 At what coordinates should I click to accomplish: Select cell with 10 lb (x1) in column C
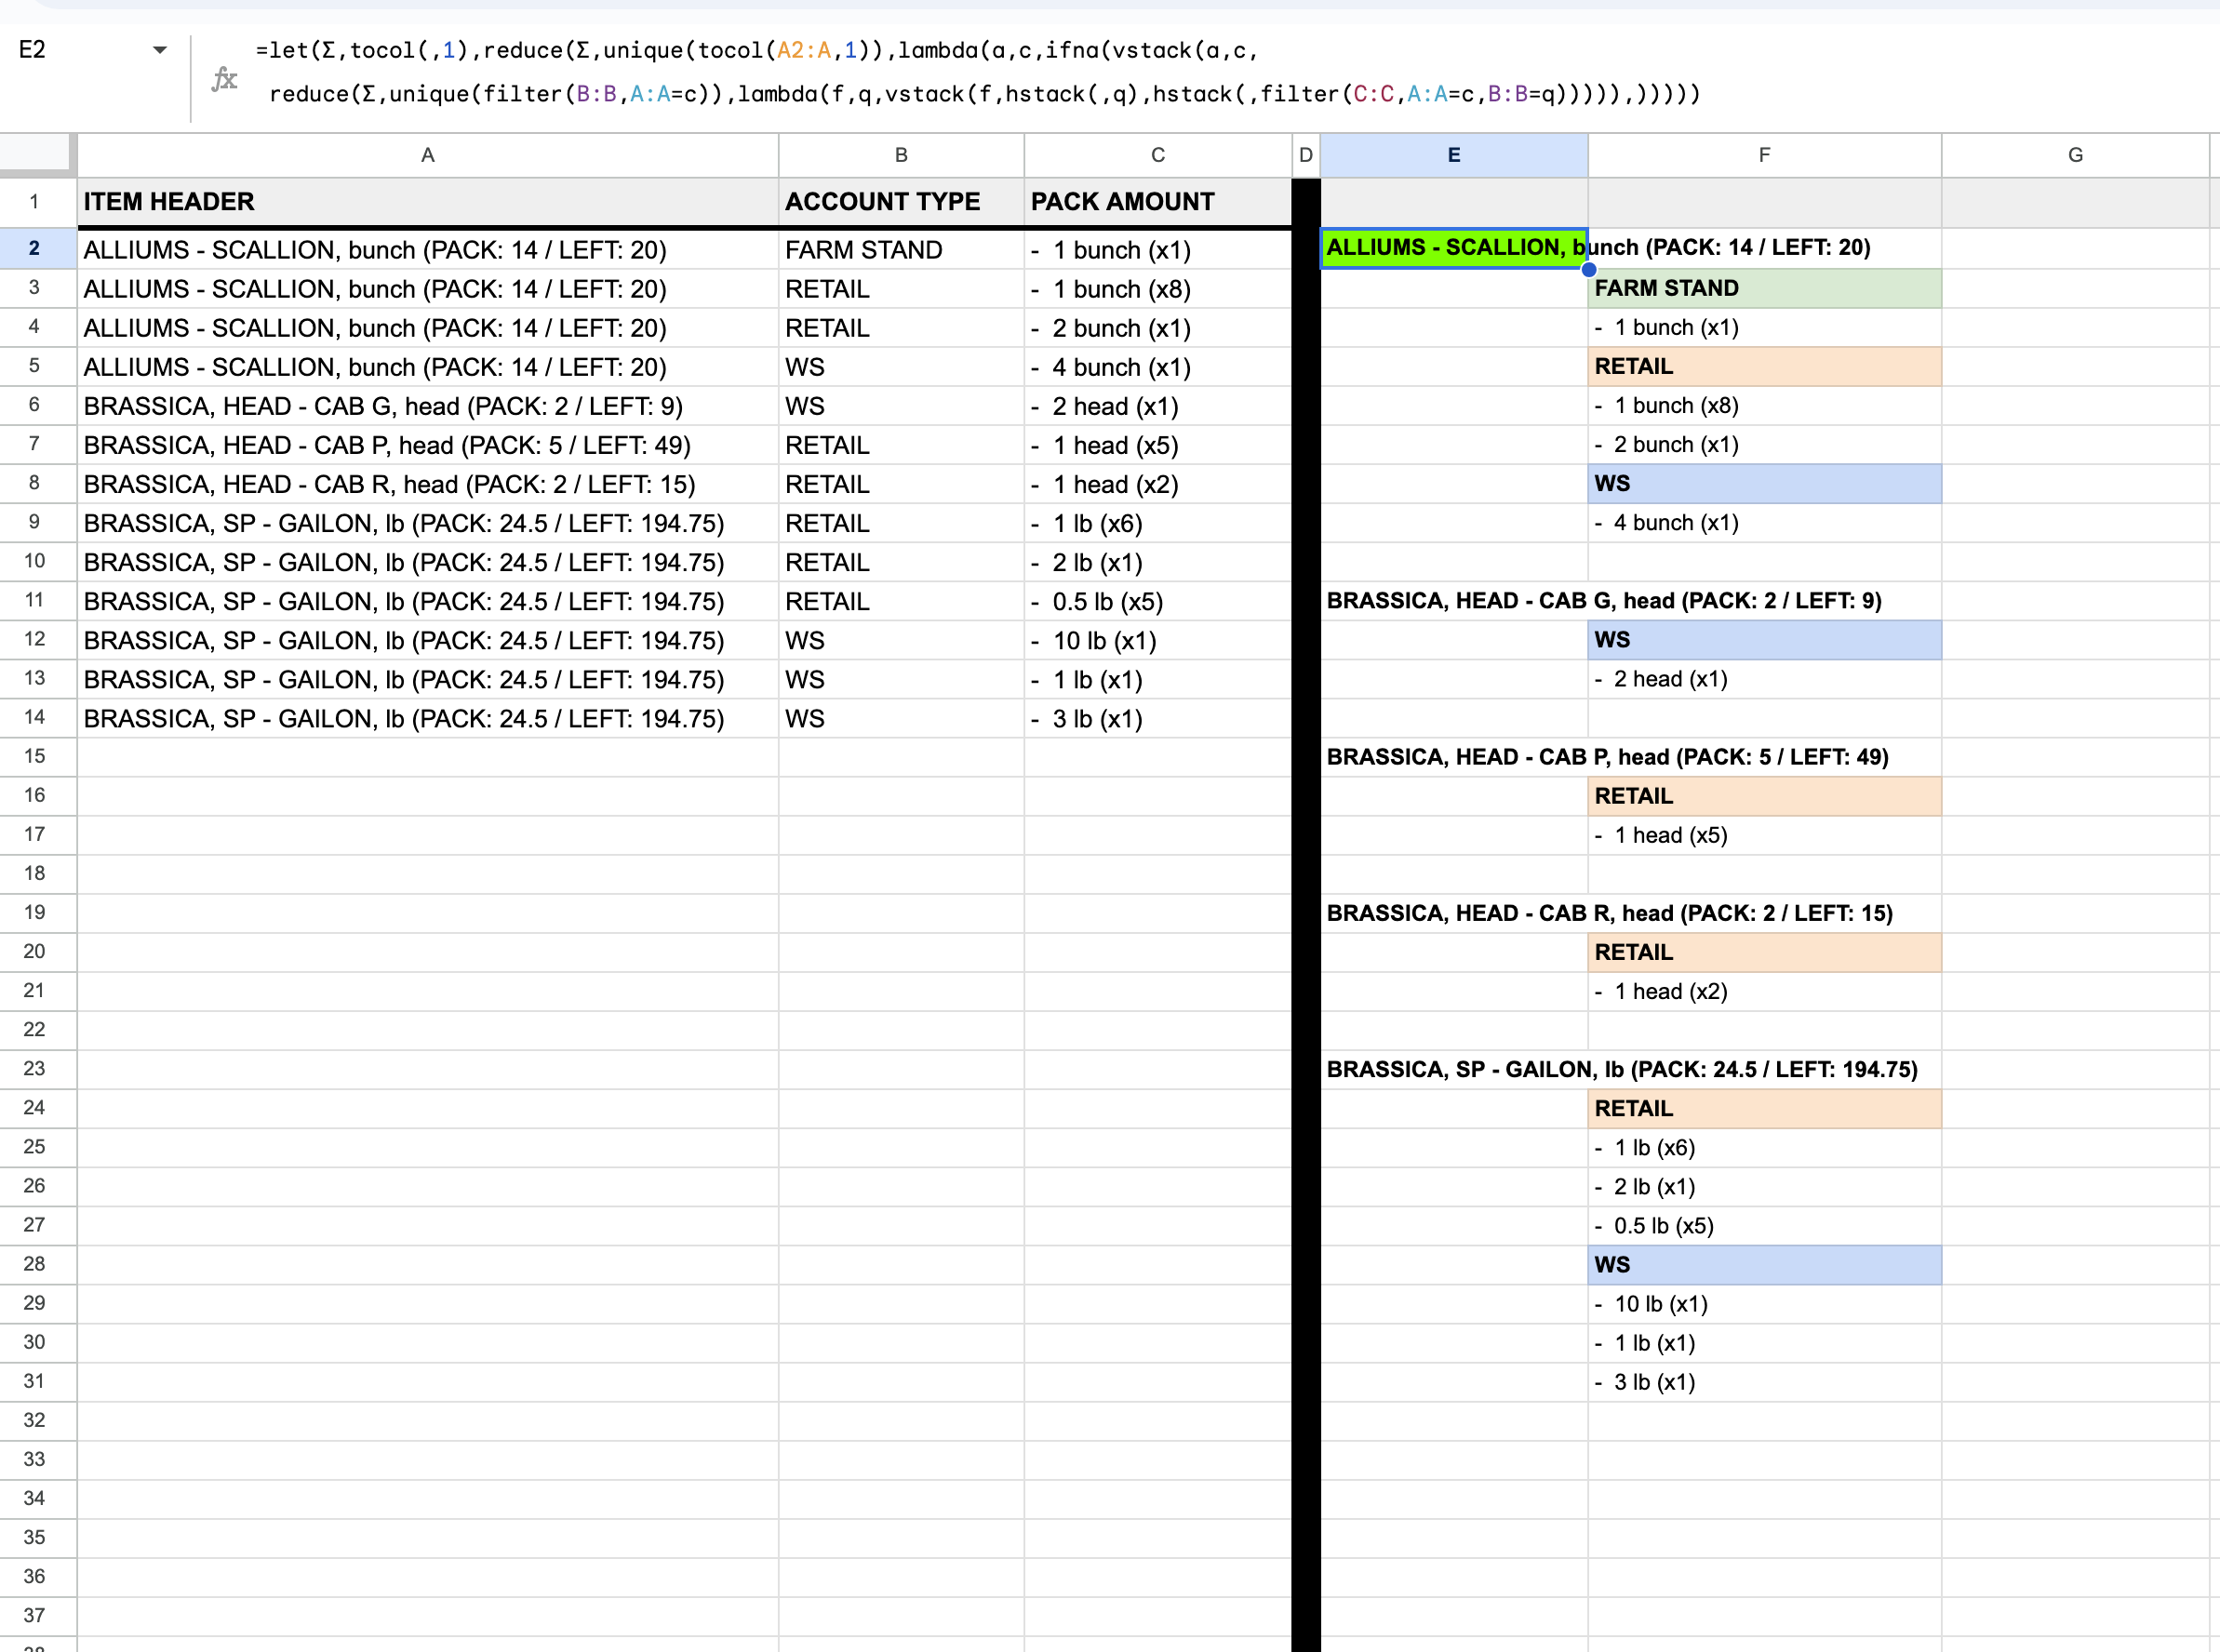coord(1157,641)
